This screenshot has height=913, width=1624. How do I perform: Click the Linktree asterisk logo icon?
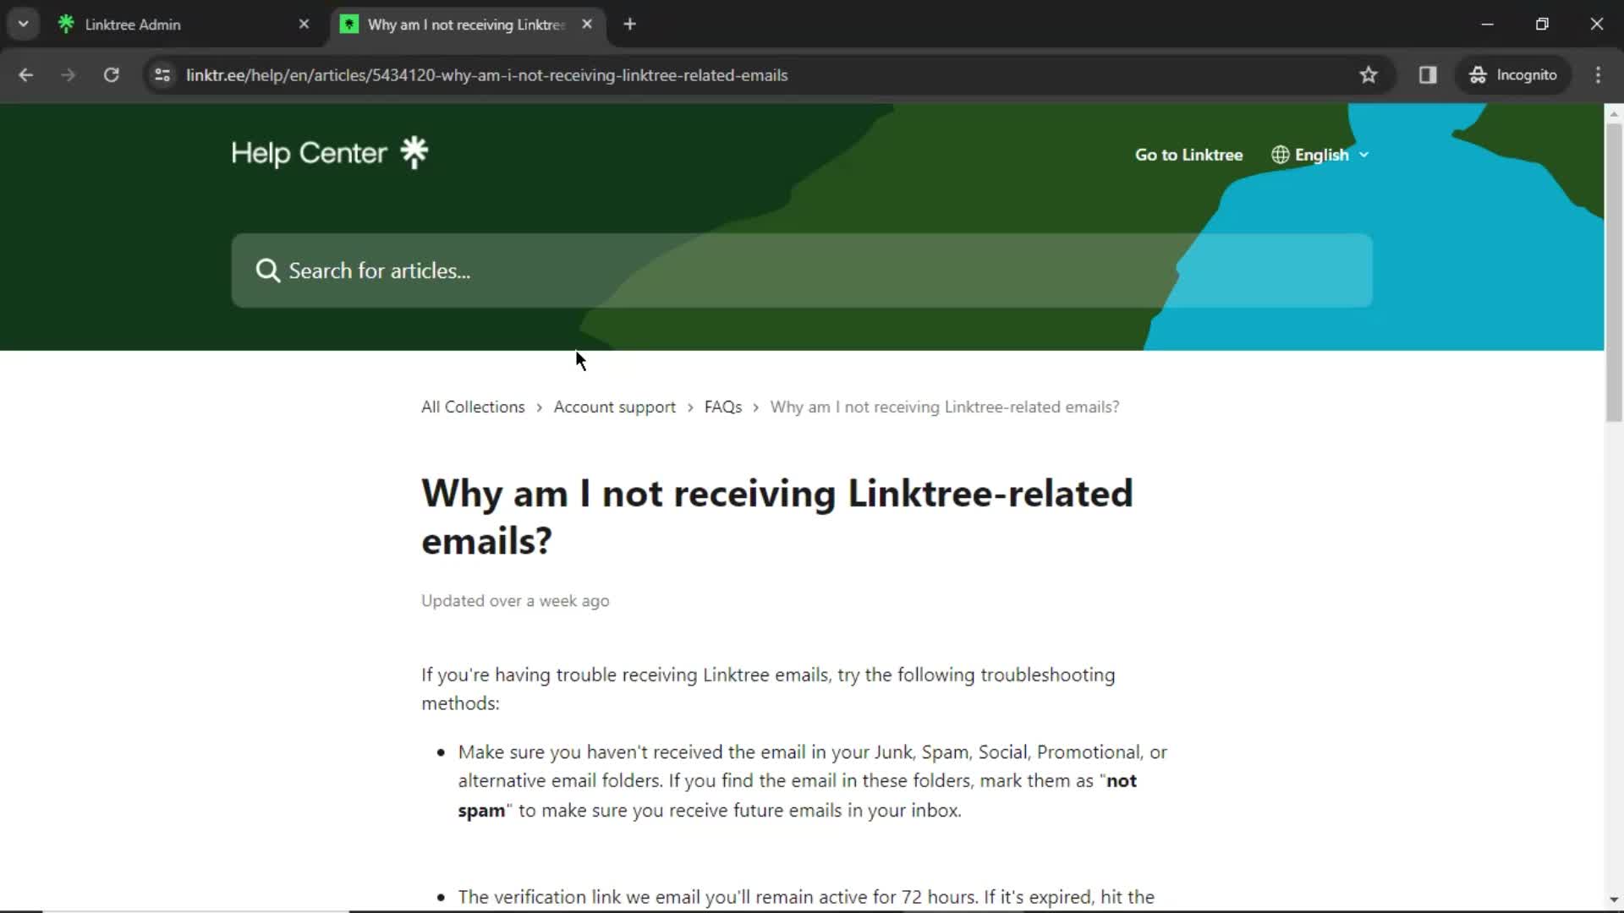pyautogui.click(x=414, y=152)
